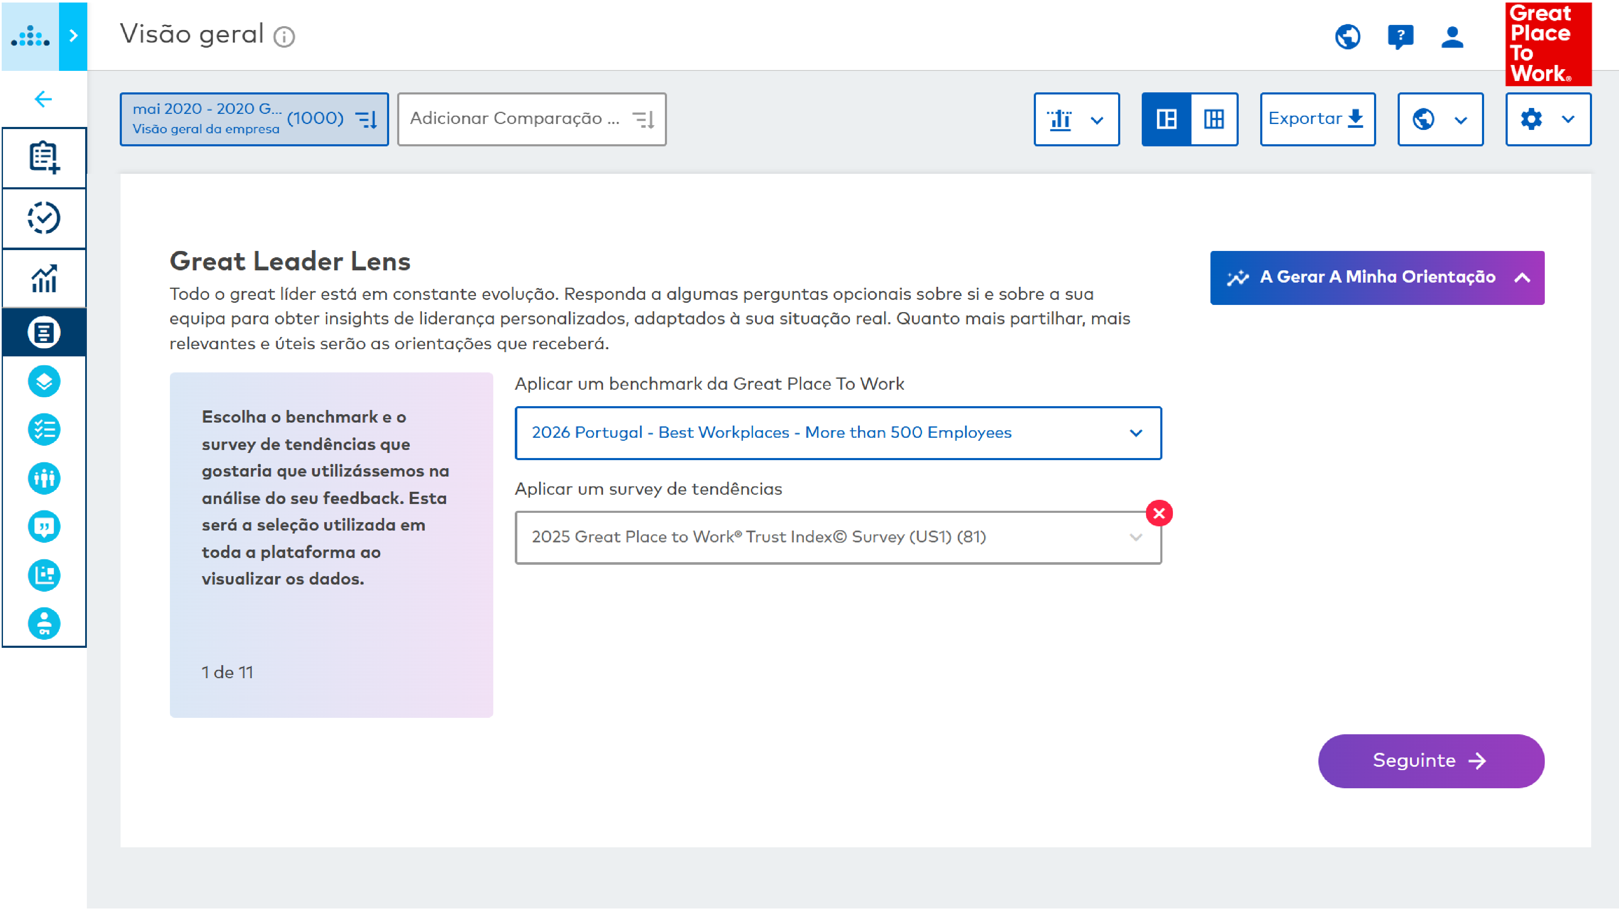Open the bar chart analytics sidebar icon
The height and width of the screenshot is (911, 1619).
(x=44, y=278)
